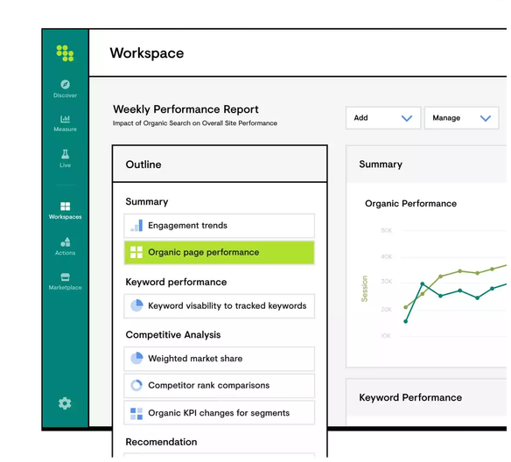Select Competitor rank comparisons item
Screen dimensions: 511x462
[x=220, y=386]
